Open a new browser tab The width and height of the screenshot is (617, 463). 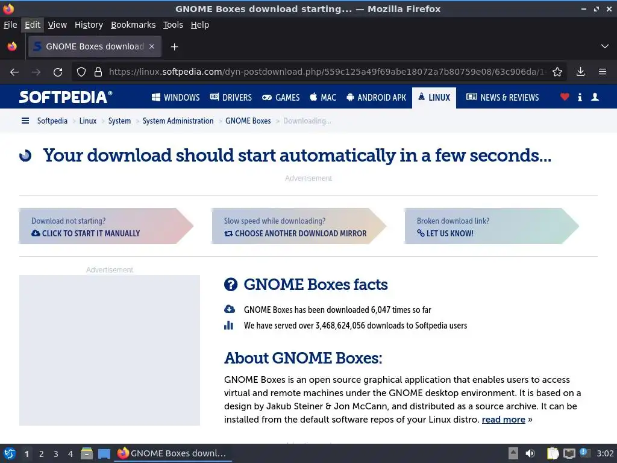174,47
